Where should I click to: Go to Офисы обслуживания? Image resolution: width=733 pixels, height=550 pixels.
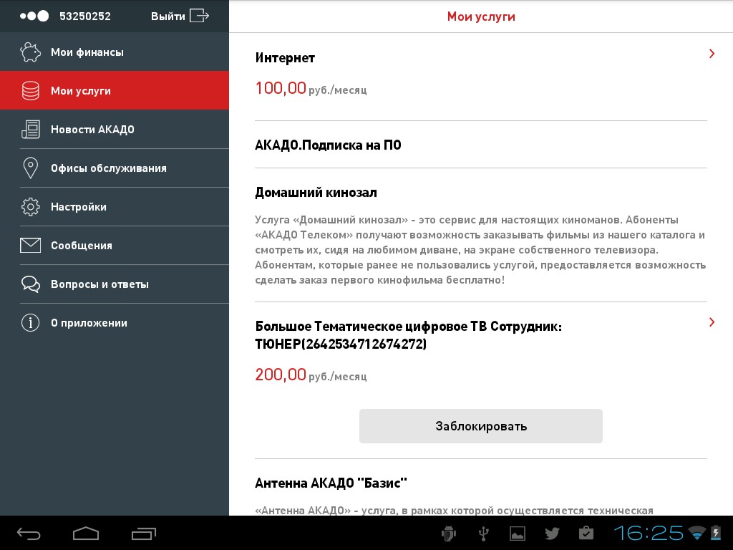tap(115, 168)
